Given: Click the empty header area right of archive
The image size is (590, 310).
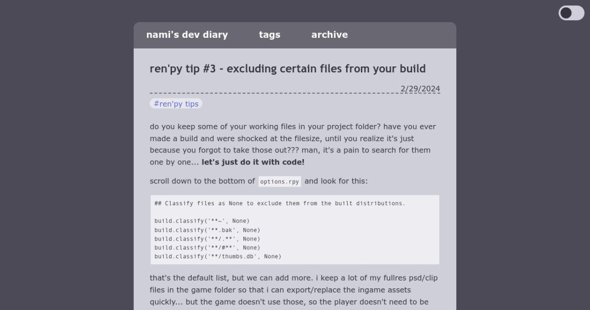Looking at the screenshot, I should point(403,35).
